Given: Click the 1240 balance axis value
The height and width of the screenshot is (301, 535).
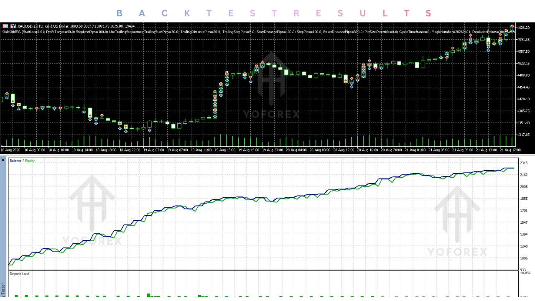Looking at the screenshot, I should coord(523,246).
